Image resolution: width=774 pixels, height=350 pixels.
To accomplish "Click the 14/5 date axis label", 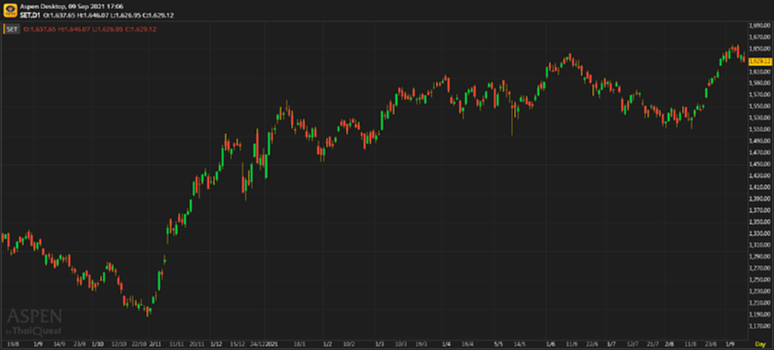I will 519,344.
